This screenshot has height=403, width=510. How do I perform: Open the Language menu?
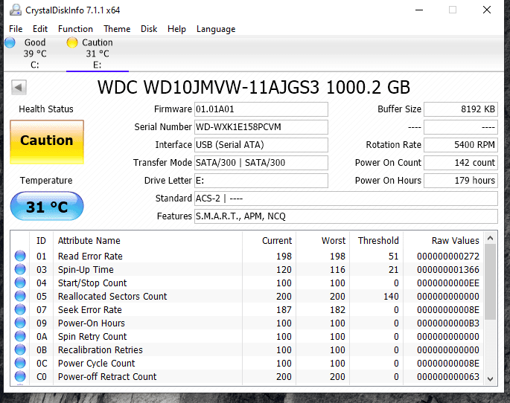click(216, 29)
